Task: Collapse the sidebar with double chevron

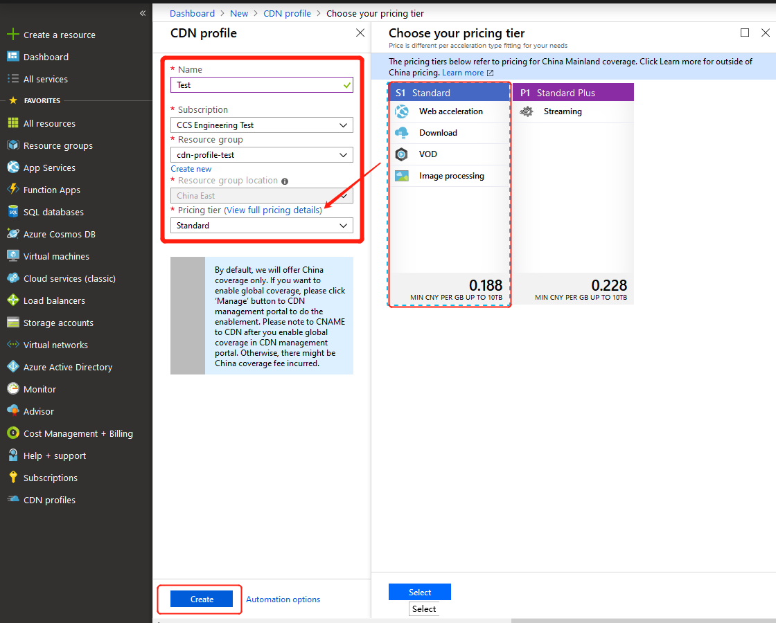Action: pos(143,13)
